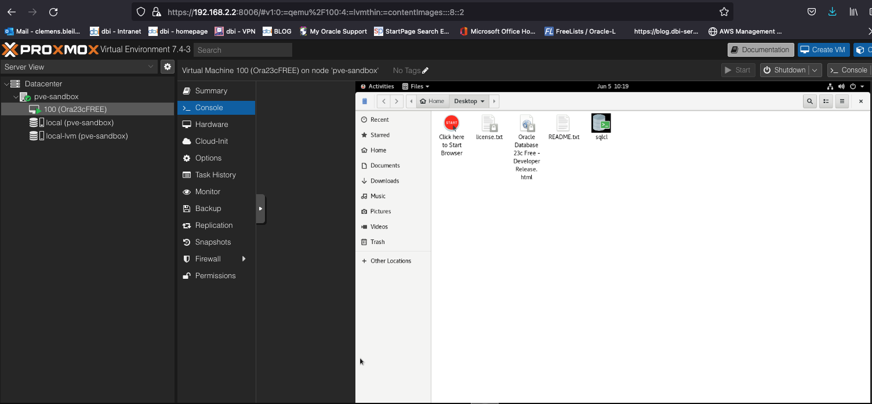
Task: Expand the noVNC side panel handle
Action: [260, 209]
